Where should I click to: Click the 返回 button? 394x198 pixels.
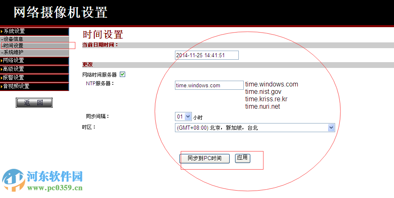(x=34, y=103)
